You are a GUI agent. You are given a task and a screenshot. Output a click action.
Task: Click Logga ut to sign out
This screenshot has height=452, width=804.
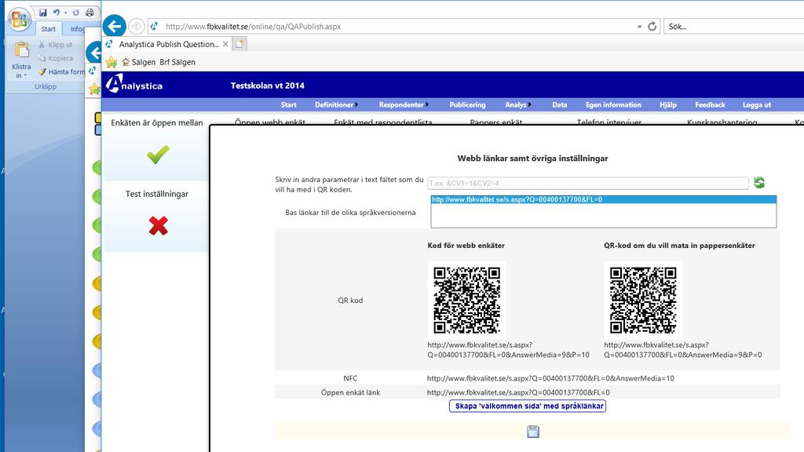click(756, 104)
